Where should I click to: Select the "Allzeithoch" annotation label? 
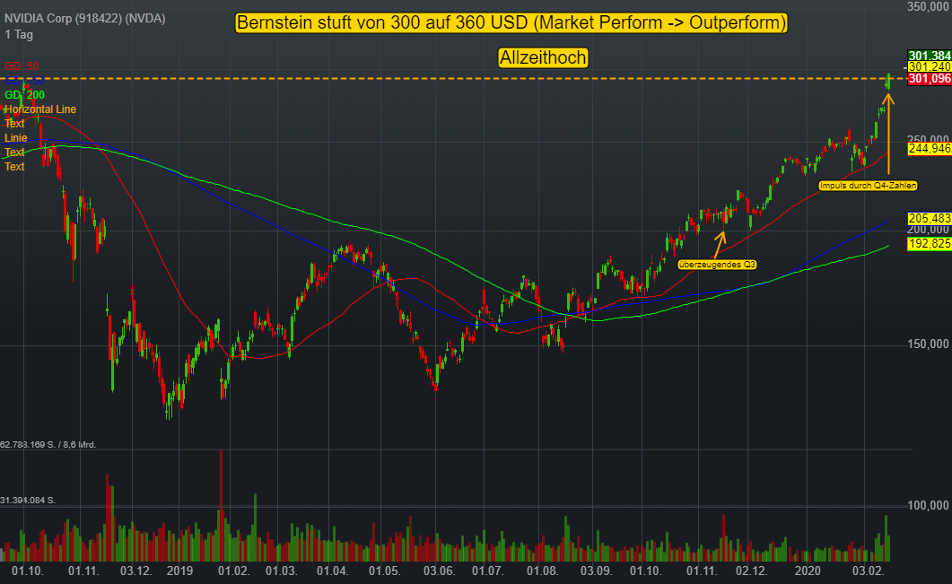click(544, 57)
